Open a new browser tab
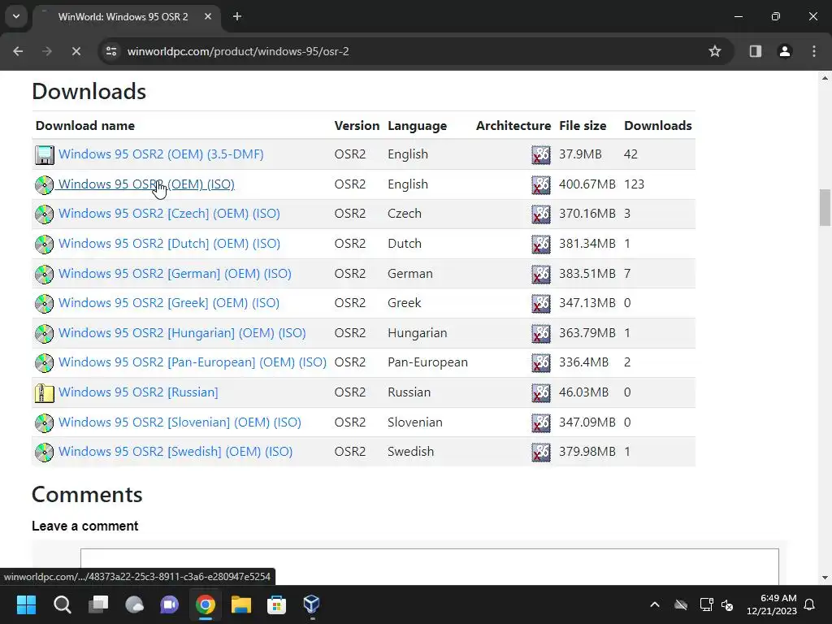The width and height of the screenshot is (832, 624). click(237, 16)
